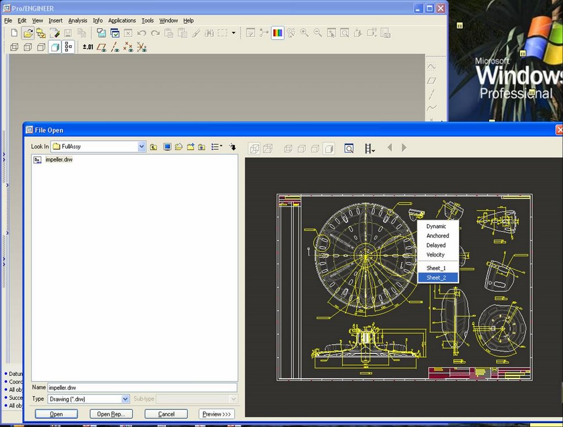This screenshot has width=563, height=427.
Task: Click the Name input field
Action: tap(142, 387)
